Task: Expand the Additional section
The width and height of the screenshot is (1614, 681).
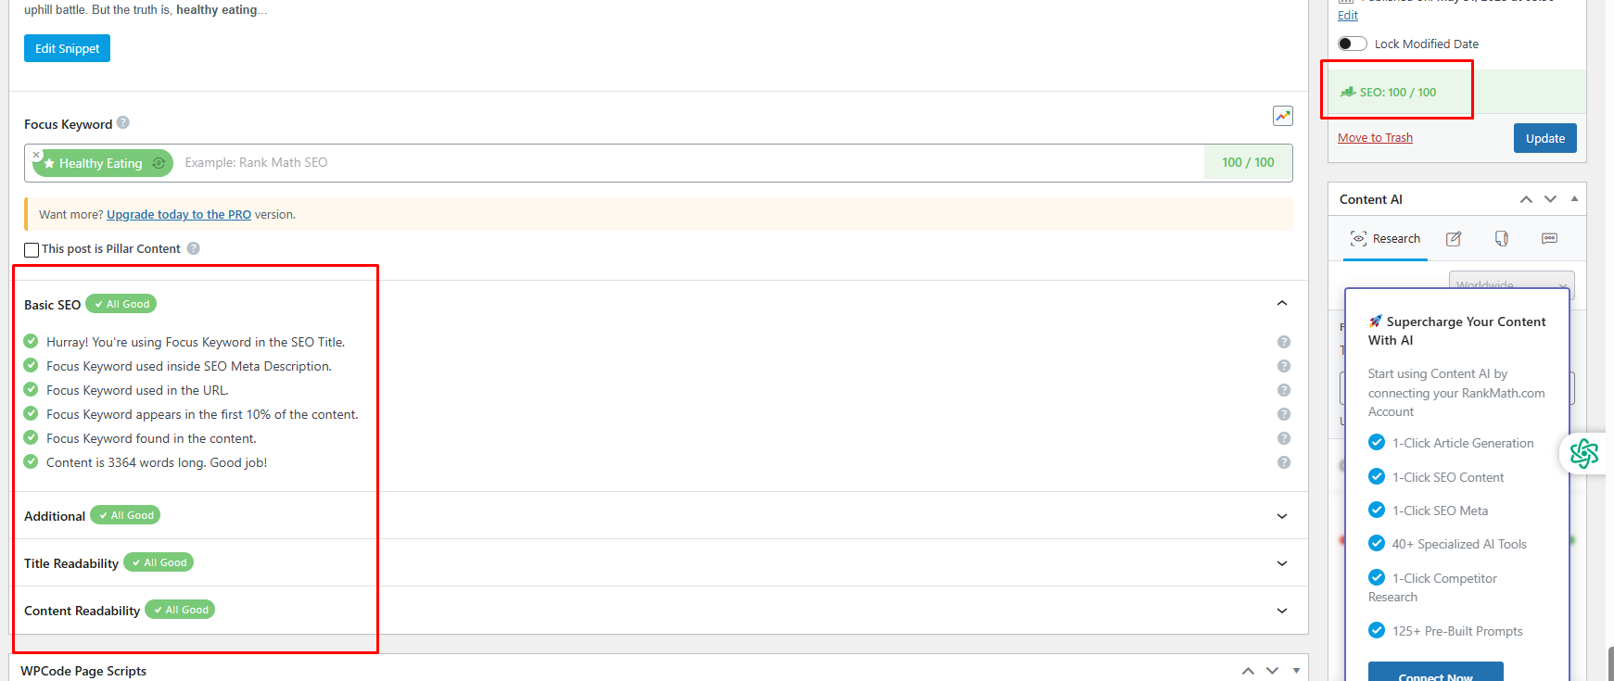Action: pos(1282,516)
